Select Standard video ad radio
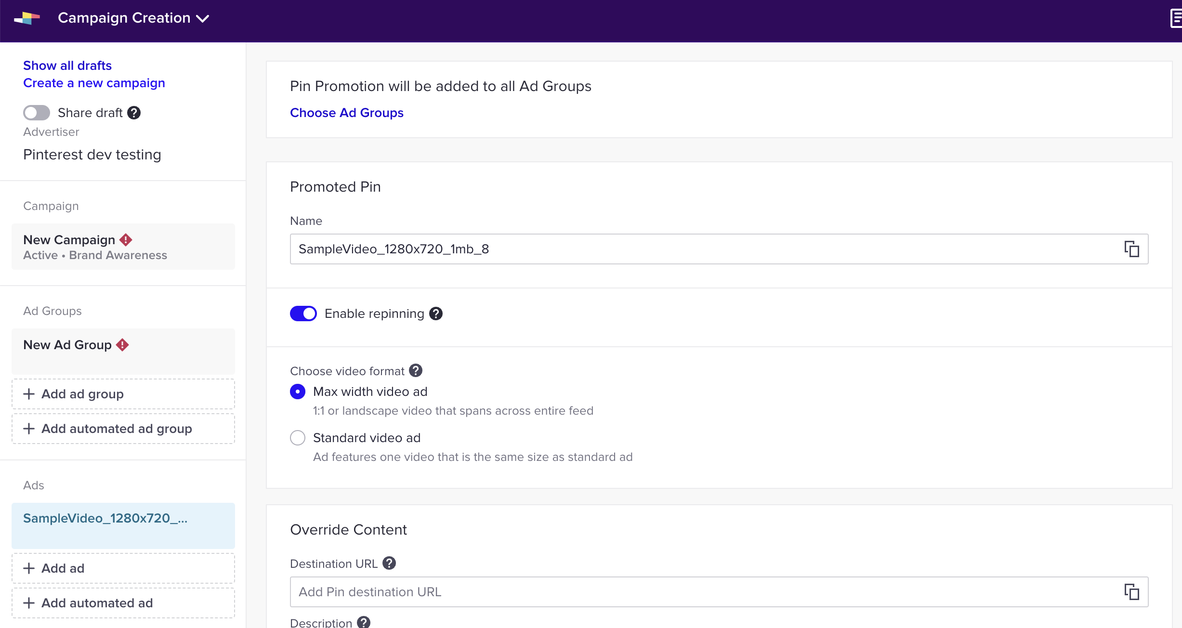The image size is (1182, 628). (298, 438)
